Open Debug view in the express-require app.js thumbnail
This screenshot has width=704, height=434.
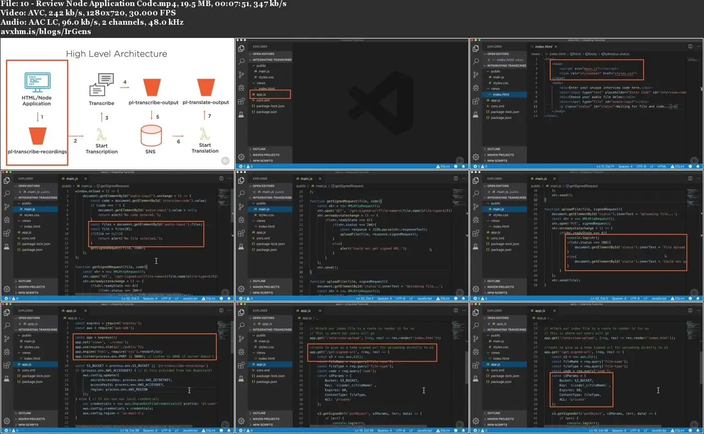coord(7,352)
